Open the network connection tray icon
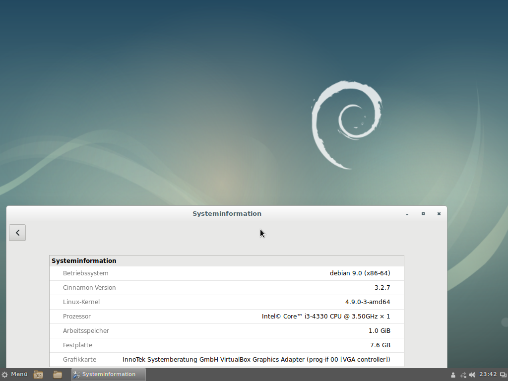Image resolution: width=508 pixels, height=381 pixels. (463, 375)
